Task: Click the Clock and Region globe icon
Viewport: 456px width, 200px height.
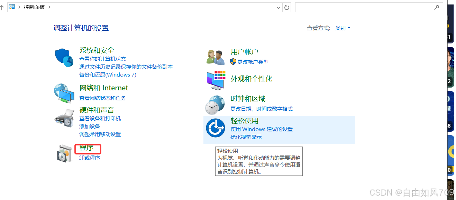Action: 216,105
